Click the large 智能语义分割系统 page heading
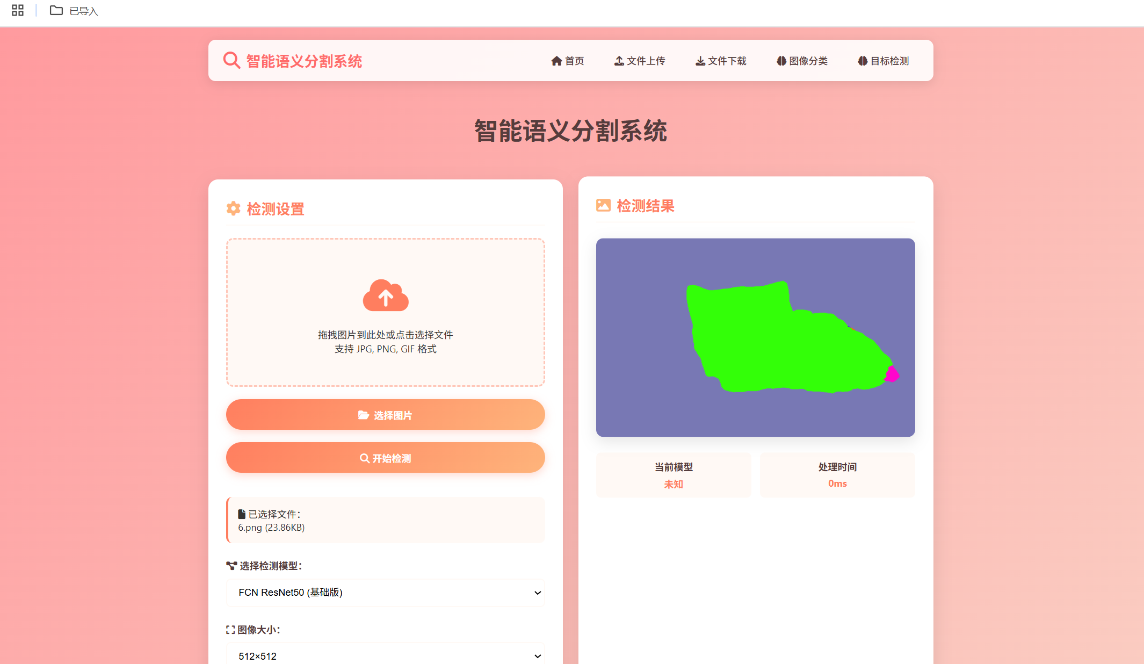The height and width of the screenshot is (664, 1144). (x=571, y=131)
